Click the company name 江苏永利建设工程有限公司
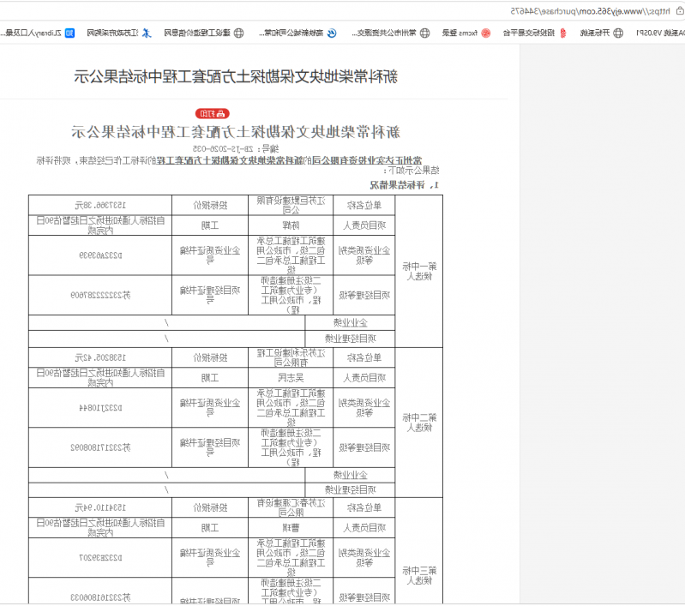 [x=291, y=357]
